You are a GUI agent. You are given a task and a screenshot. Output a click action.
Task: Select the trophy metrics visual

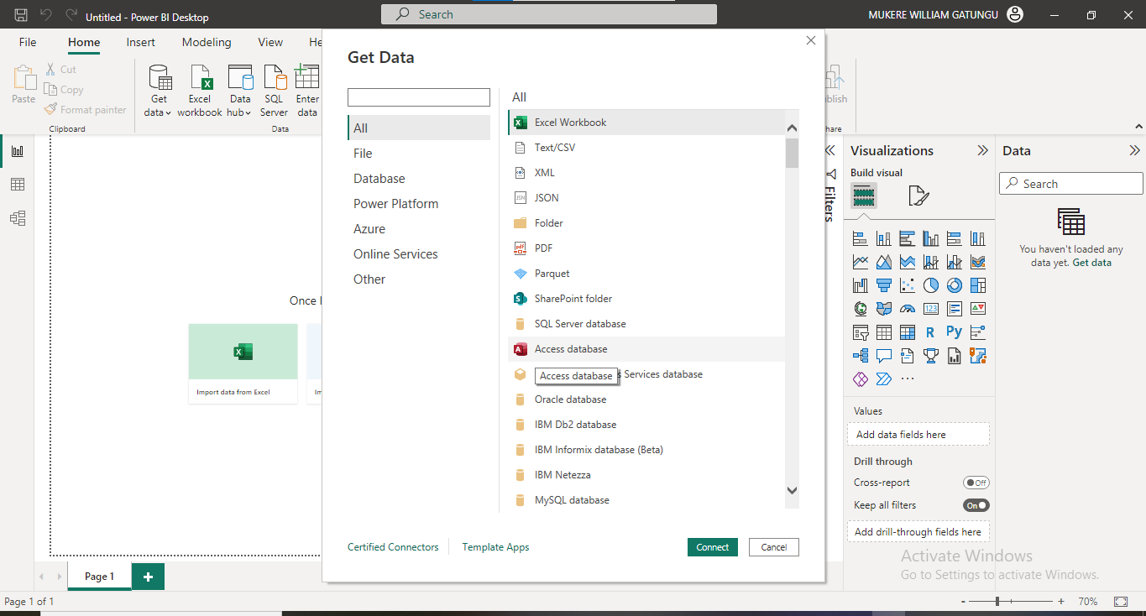930,356
